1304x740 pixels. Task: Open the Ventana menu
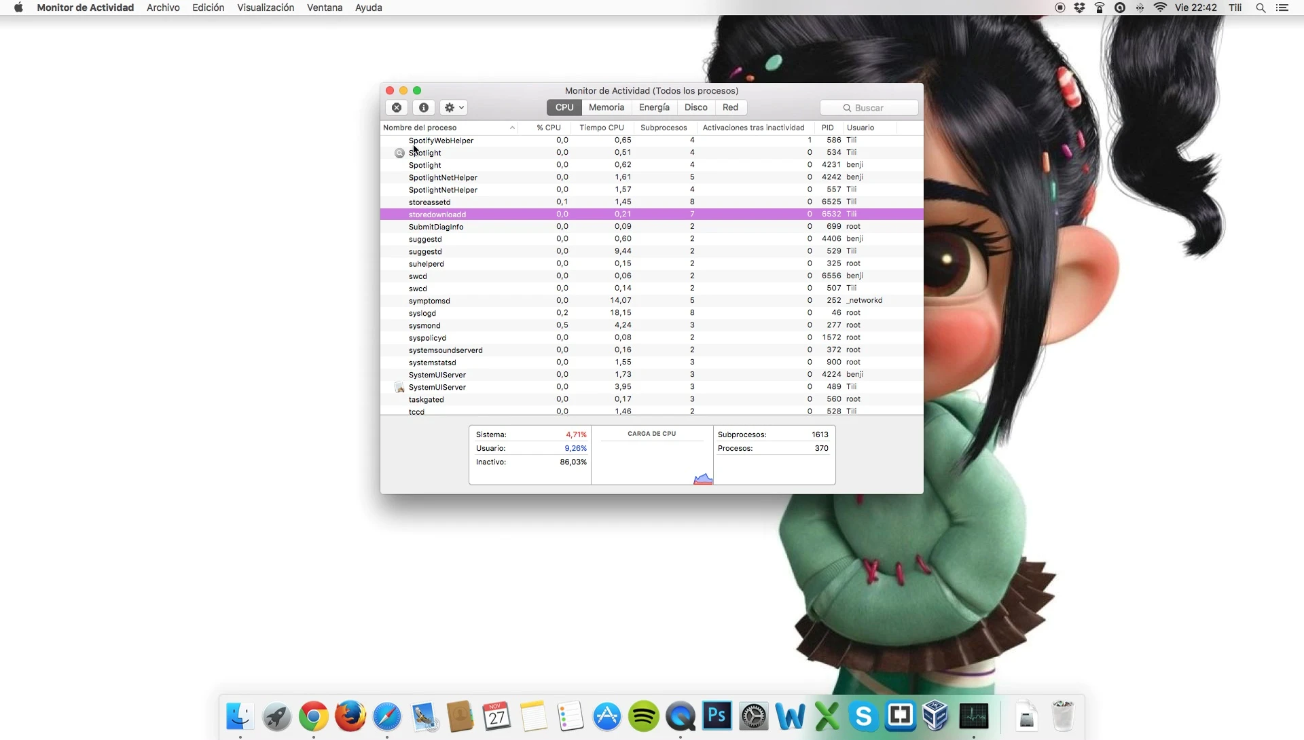pos(325,7)
